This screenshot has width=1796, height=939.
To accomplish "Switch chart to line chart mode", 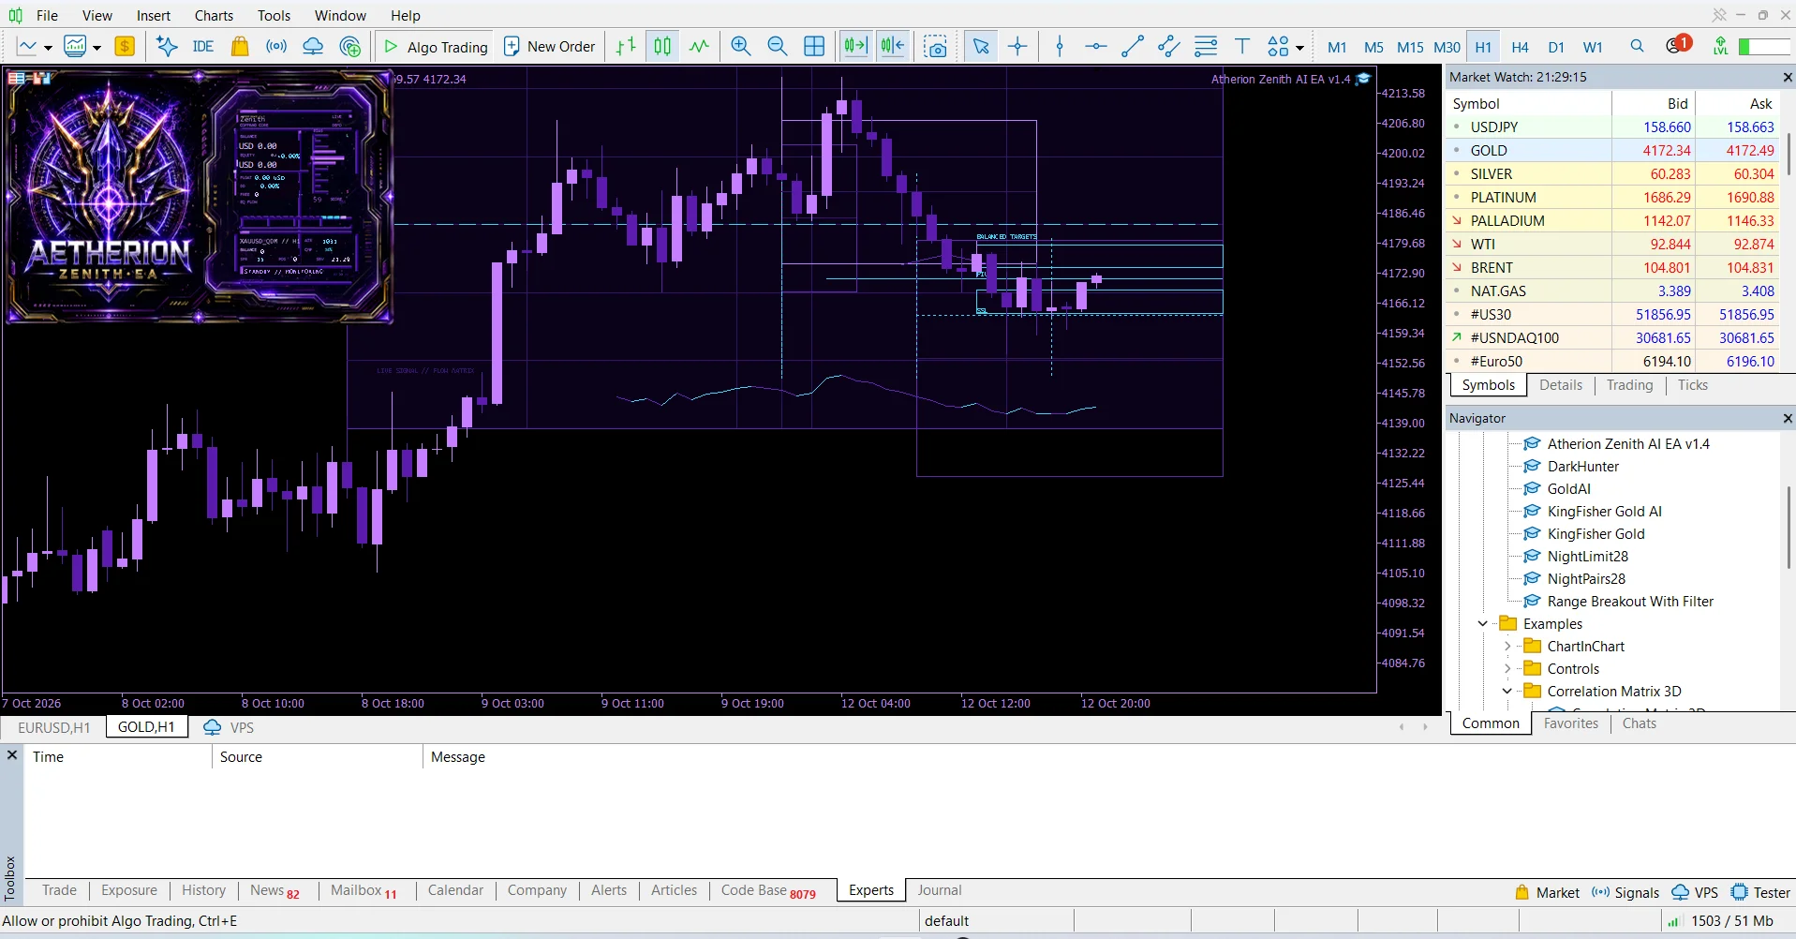I will point(699,46).
